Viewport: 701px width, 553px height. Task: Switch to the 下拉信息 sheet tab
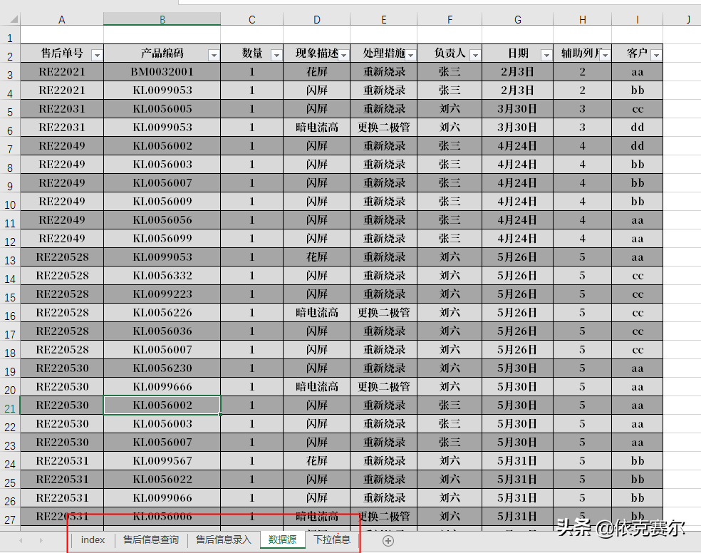(332, 540)
